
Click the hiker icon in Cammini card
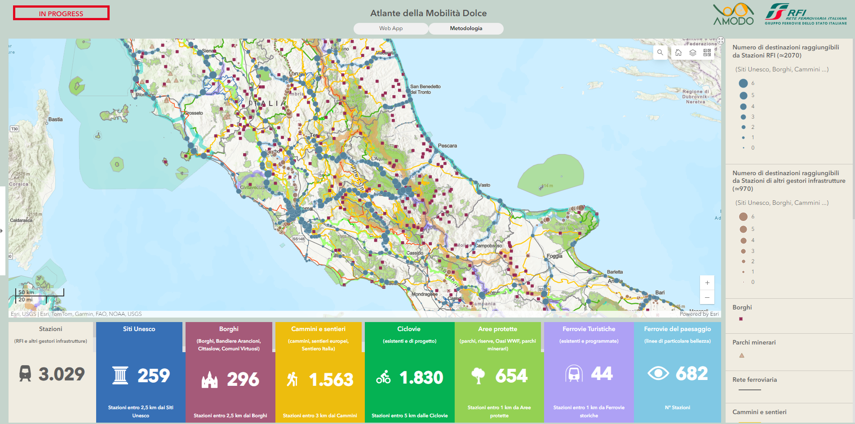coord(292,380)
